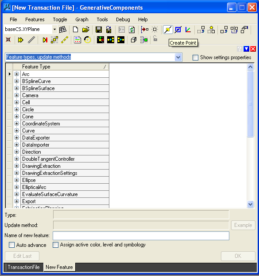Expand the Circle feature node
This screenshot has height=276, width=259.
click(16, 110)
